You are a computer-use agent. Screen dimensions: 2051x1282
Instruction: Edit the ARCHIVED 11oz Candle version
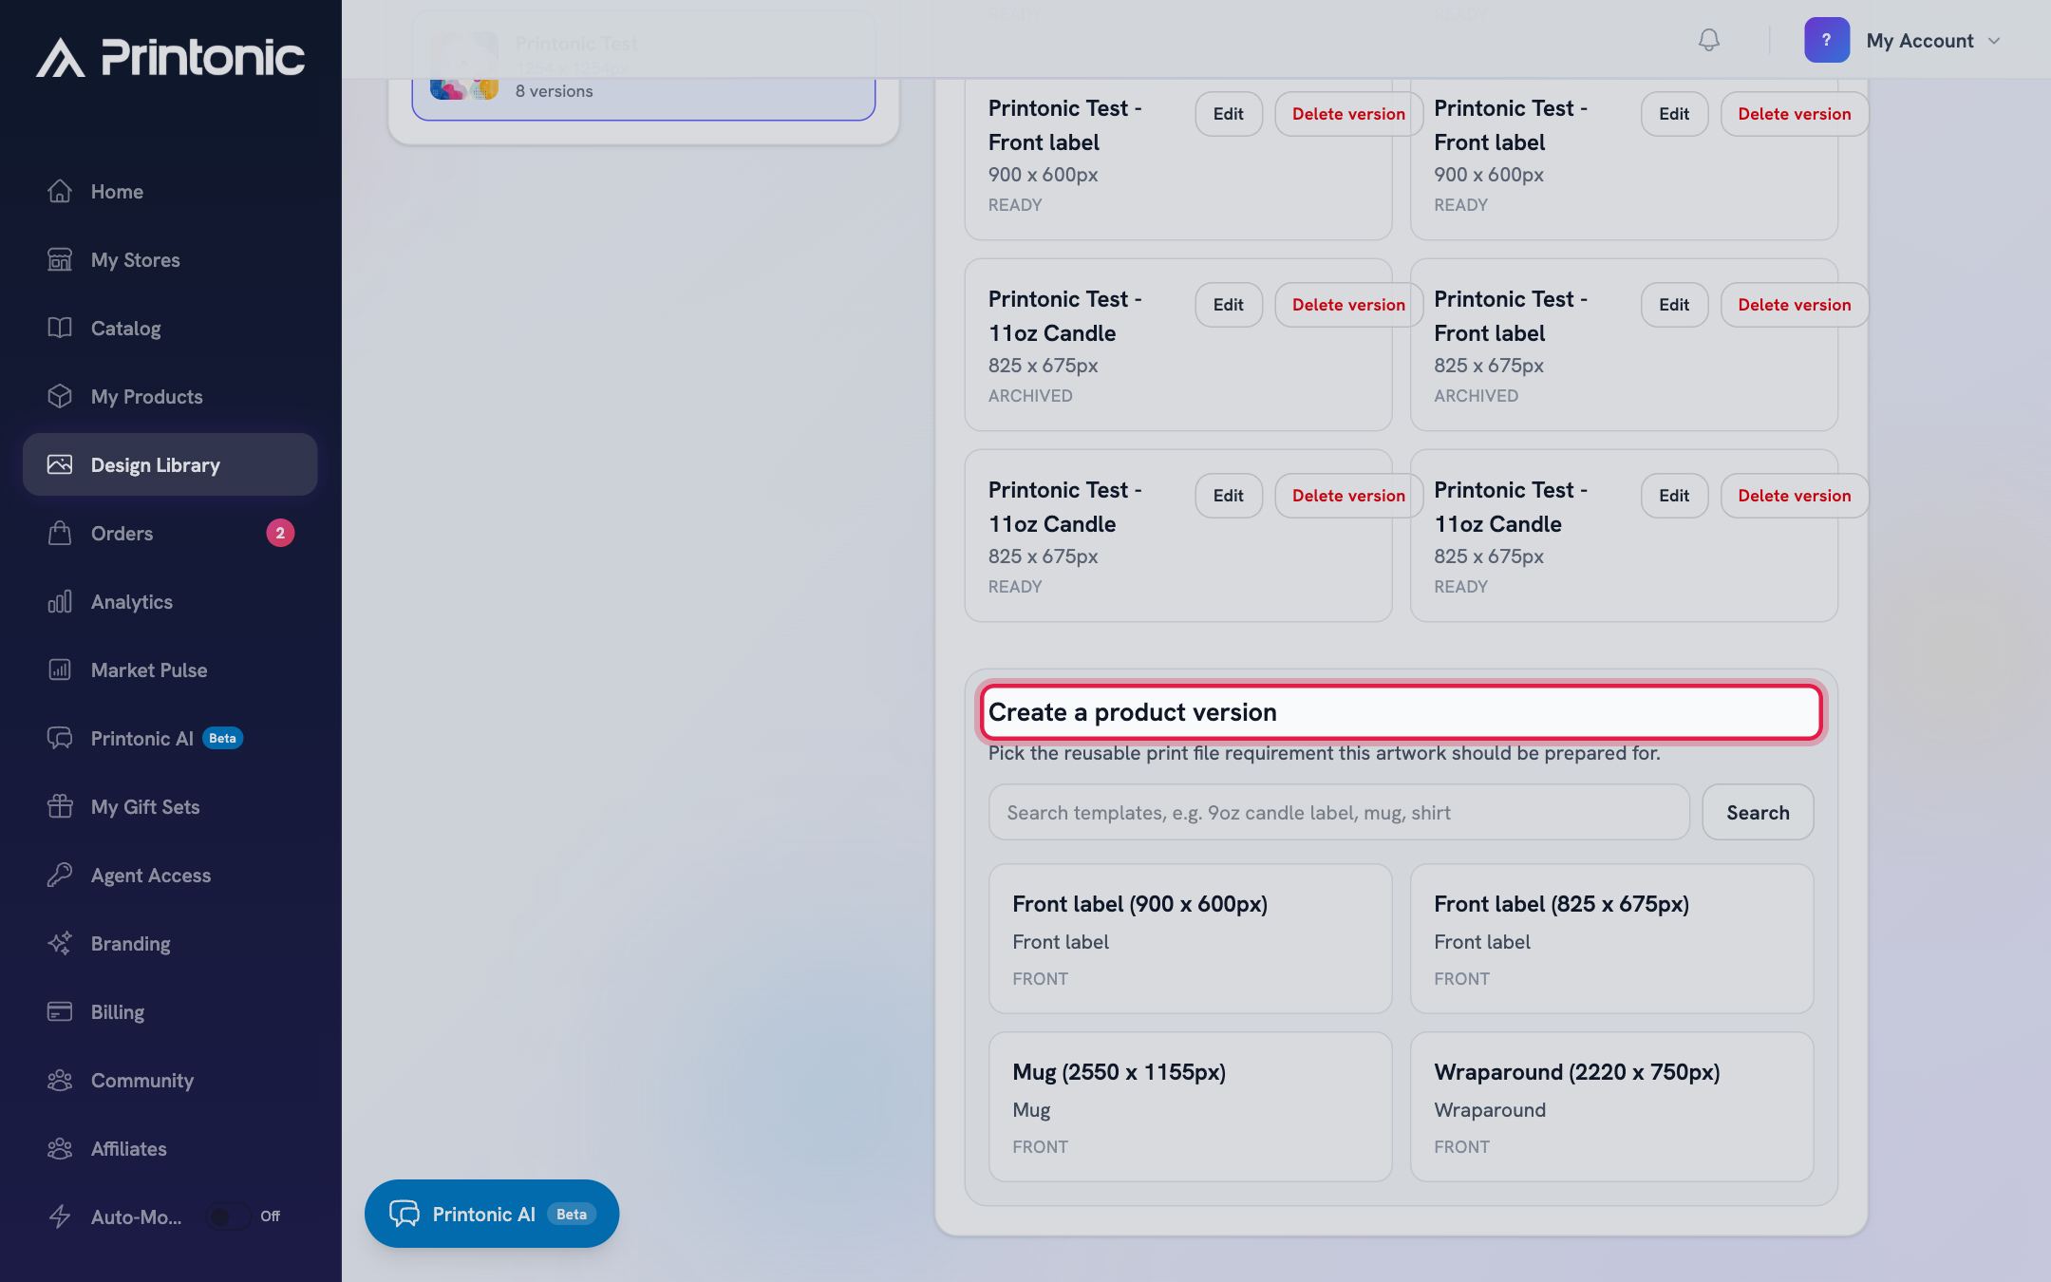click(x=1229, y=305)
